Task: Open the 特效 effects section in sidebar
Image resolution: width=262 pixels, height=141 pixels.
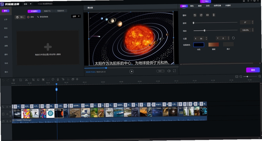Action: 6,28
